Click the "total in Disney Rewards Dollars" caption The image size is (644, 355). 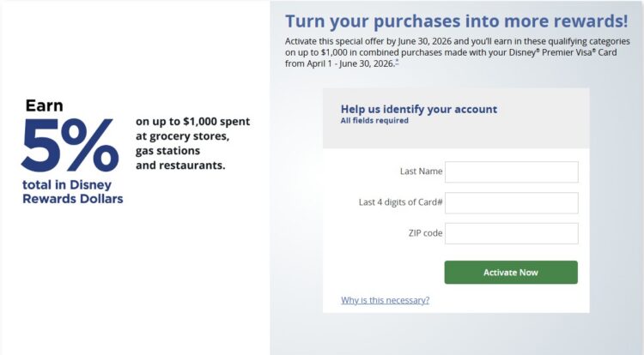point(72,192)
